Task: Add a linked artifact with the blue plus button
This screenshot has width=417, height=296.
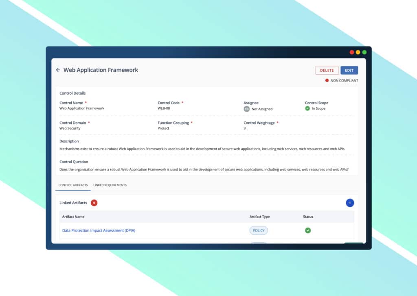Action: [x=350, y=203]
